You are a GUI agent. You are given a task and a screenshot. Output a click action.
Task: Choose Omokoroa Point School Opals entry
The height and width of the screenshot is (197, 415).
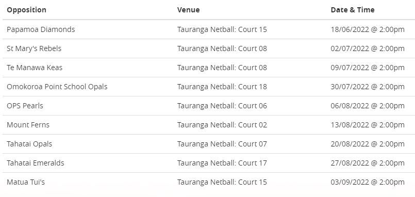pos(57,87)
